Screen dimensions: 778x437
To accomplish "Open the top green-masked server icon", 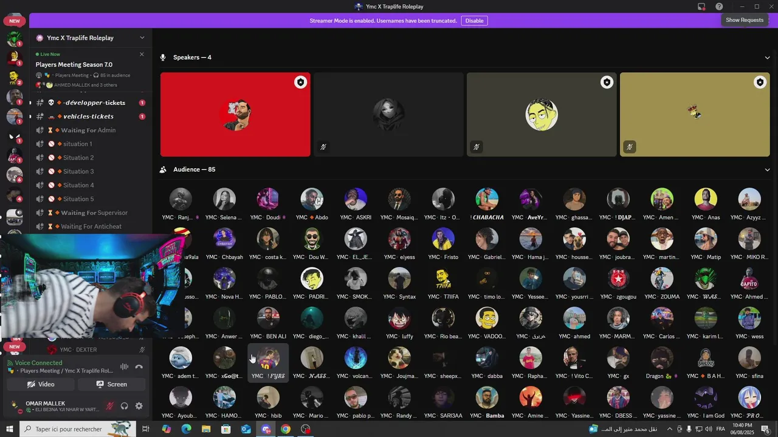I will [15, 38].
